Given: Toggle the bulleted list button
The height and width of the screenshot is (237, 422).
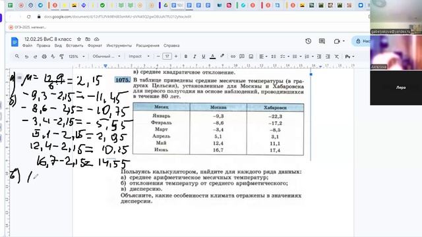Looking at the screenshot, I should click(x=295, y=57).
